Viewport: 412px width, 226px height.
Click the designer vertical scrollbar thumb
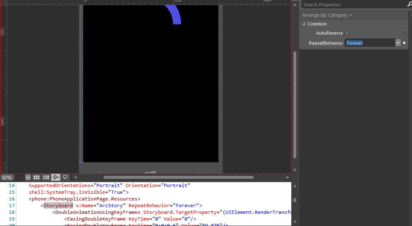(x=295, y=104)
